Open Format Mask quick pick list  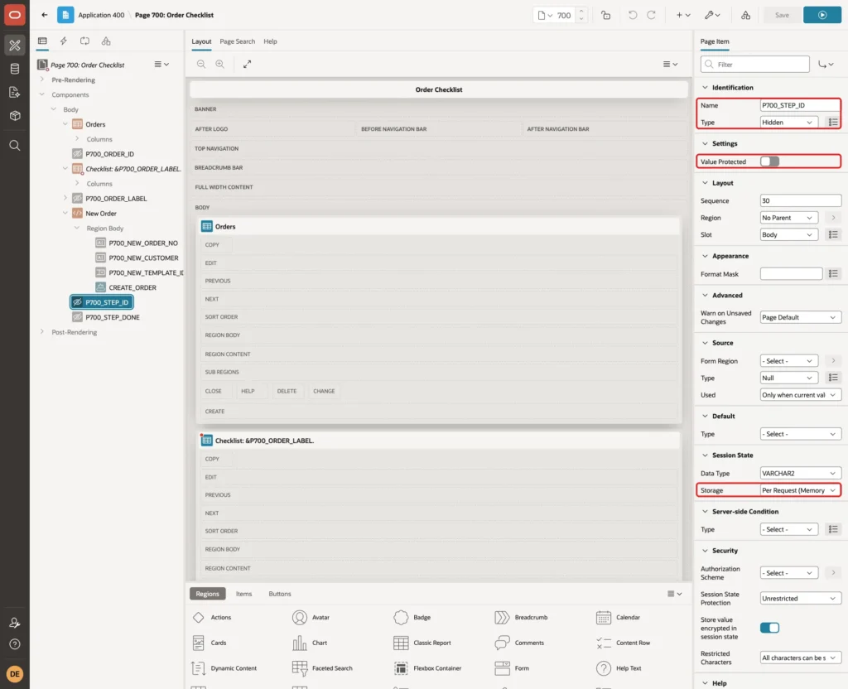pyautogui.click(x=833, y=274)
